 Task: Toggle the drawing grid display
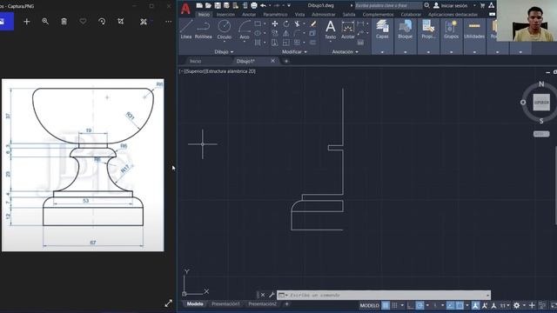pyautogui.click(x=386, y=305)
